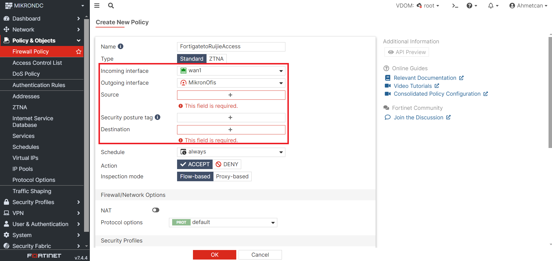Click Cancel button

point(260,255)
